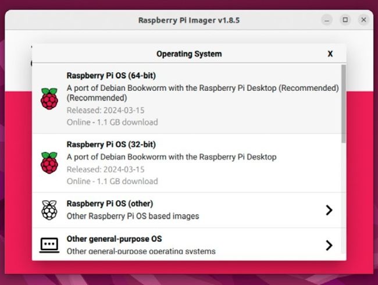
Task: Click 64-bit Debian Bookworm Recommended description
Action: (203, 93)
